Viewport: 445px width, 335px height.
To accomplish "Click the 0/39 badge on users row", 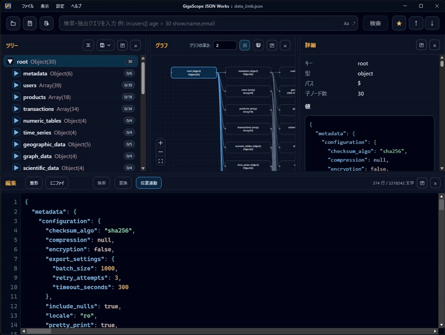I will 128,85.
